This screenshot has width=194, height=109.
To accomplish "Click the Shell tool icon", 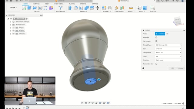I will 81,8.
